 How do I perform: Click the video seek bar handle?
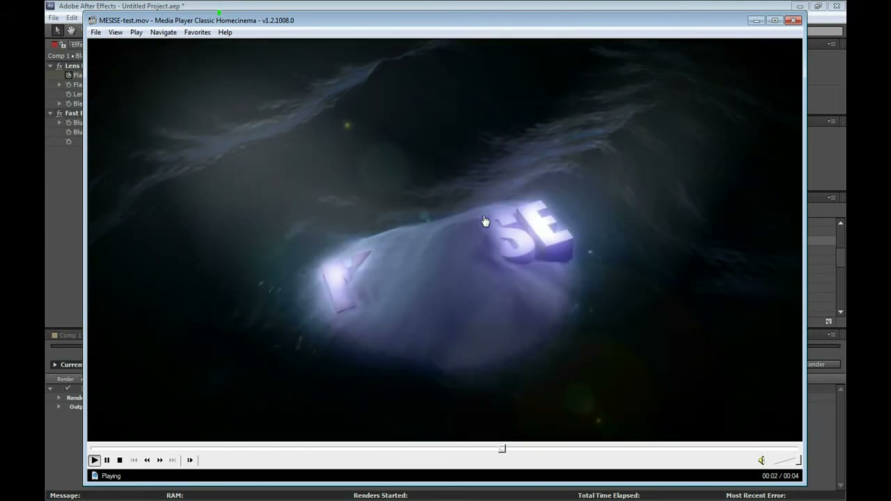point(502,449)
